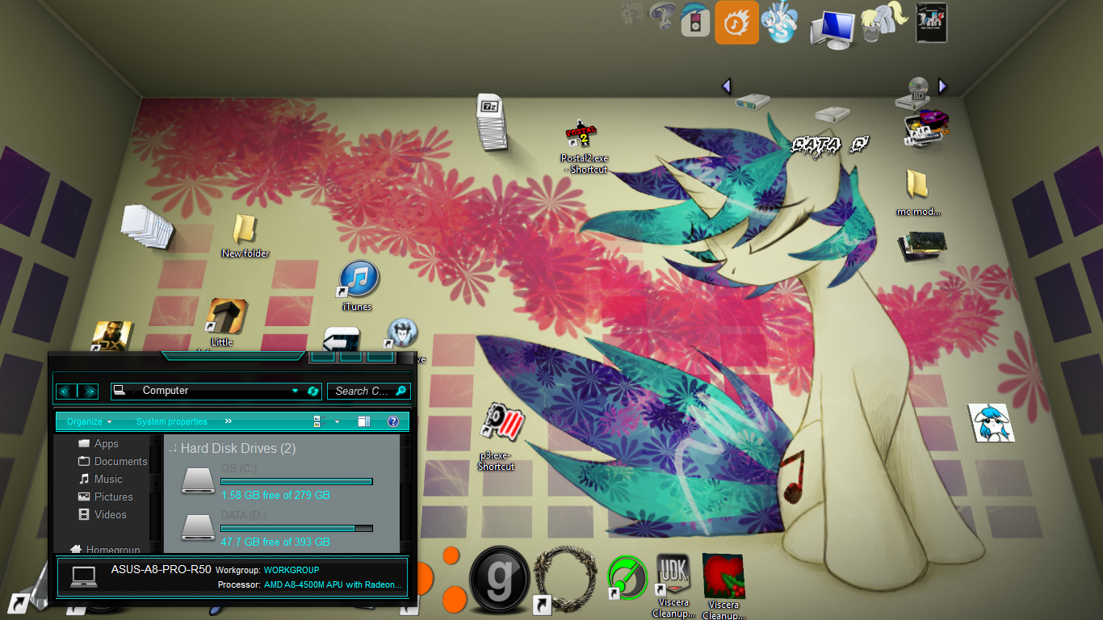Open the Little Inferno desktop shortcut
The image size is (1103, 620).
(x=226, y=317)
